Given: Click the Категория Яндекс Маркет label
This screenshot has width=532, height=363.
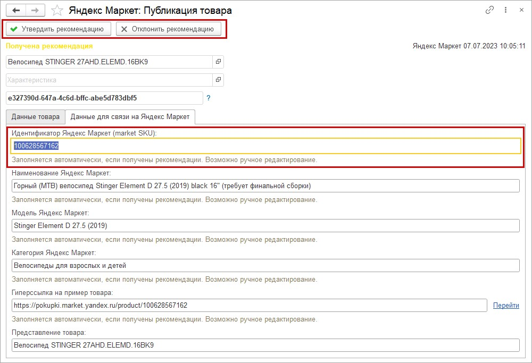Looking at the screenshot, I should tap(54, 253).
